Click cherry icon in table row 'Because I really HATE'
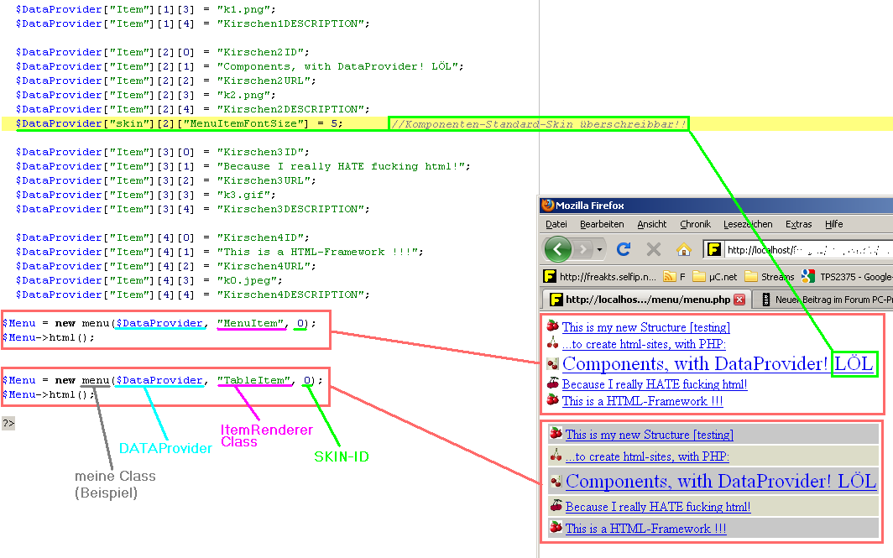The image size is (893, 558). (x=556, y=505)
